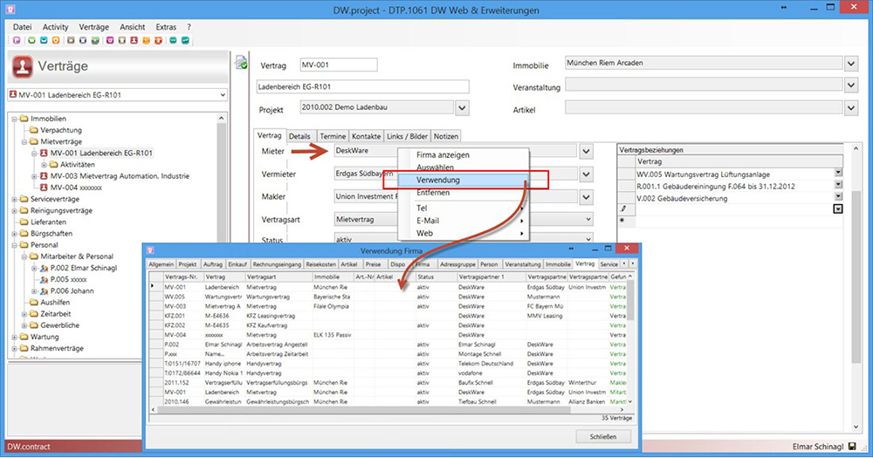Collapse the Immobilien tree node
Image resolution: width=873 pixels, height=458 pixels.
tap(13, 118)
